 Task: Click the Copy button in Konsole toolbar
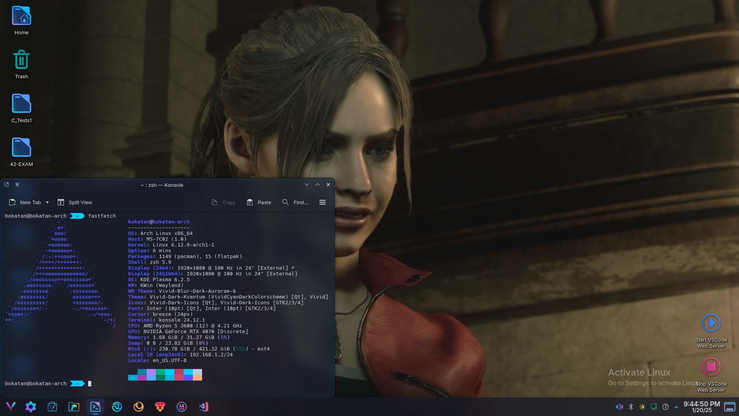click(223, 202)
